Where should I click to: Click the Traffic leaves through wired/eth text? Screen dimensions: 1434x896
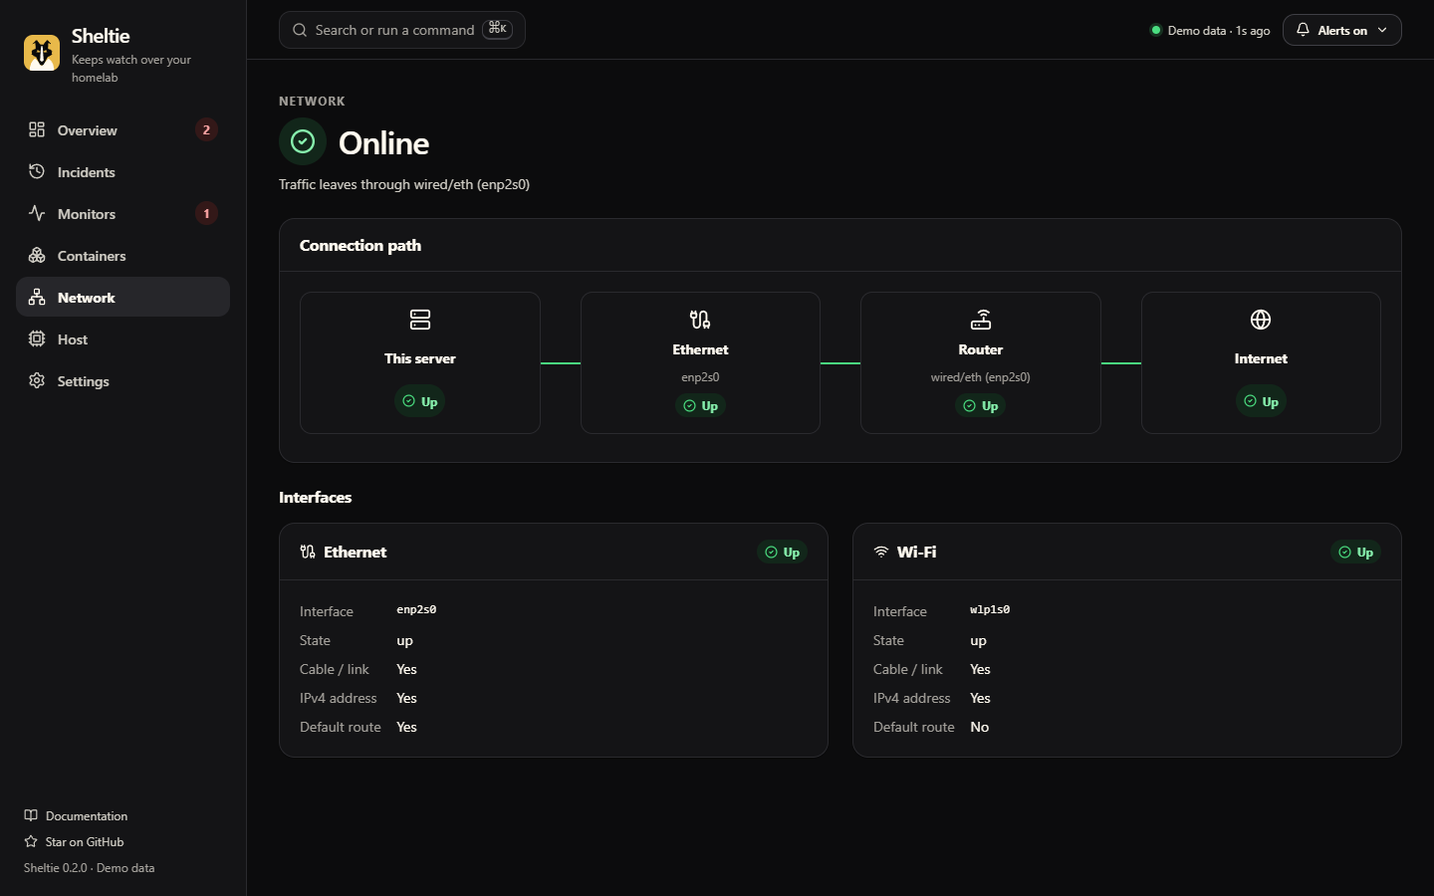[404, 184]
